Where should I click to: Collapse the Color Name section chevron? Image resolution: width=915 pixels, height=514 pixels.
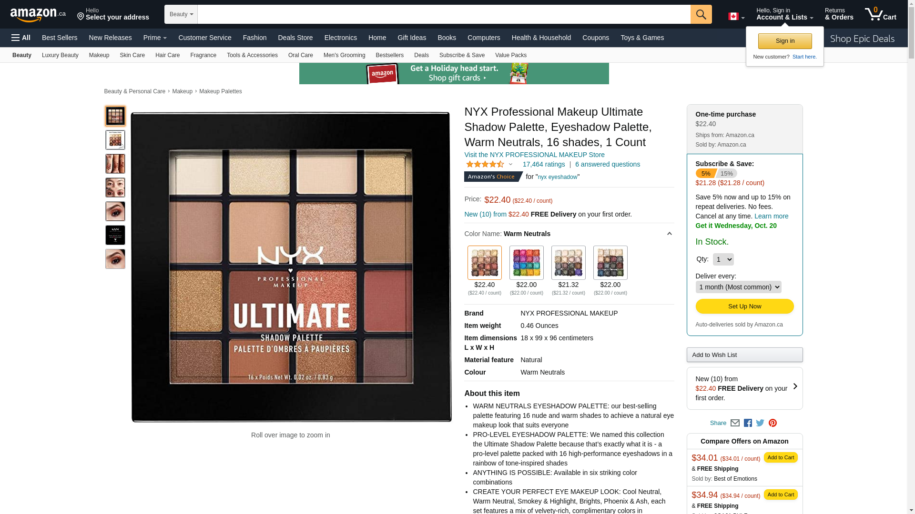coord(669,234)
